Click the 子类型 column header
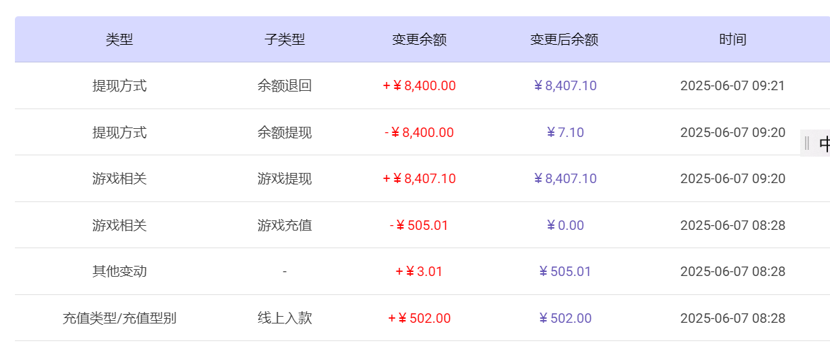 point(285,39)
